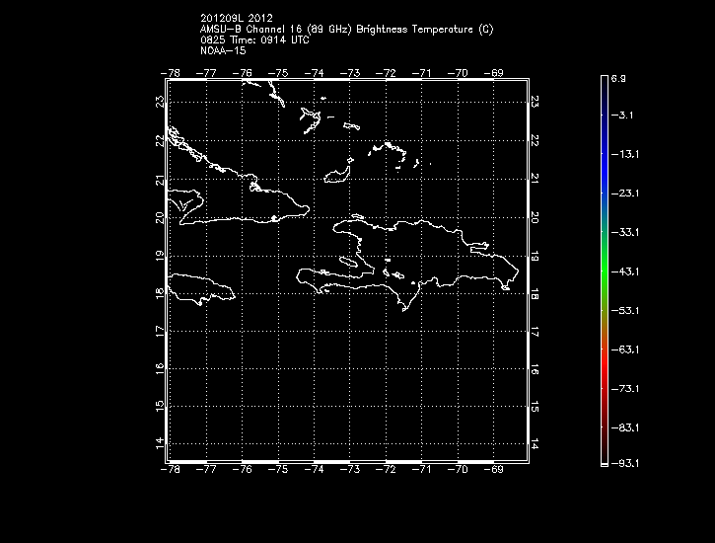Viewport: 715px width, 543px height.
Task: Click the -23.1 colorbar label
Action: point(624,194)
